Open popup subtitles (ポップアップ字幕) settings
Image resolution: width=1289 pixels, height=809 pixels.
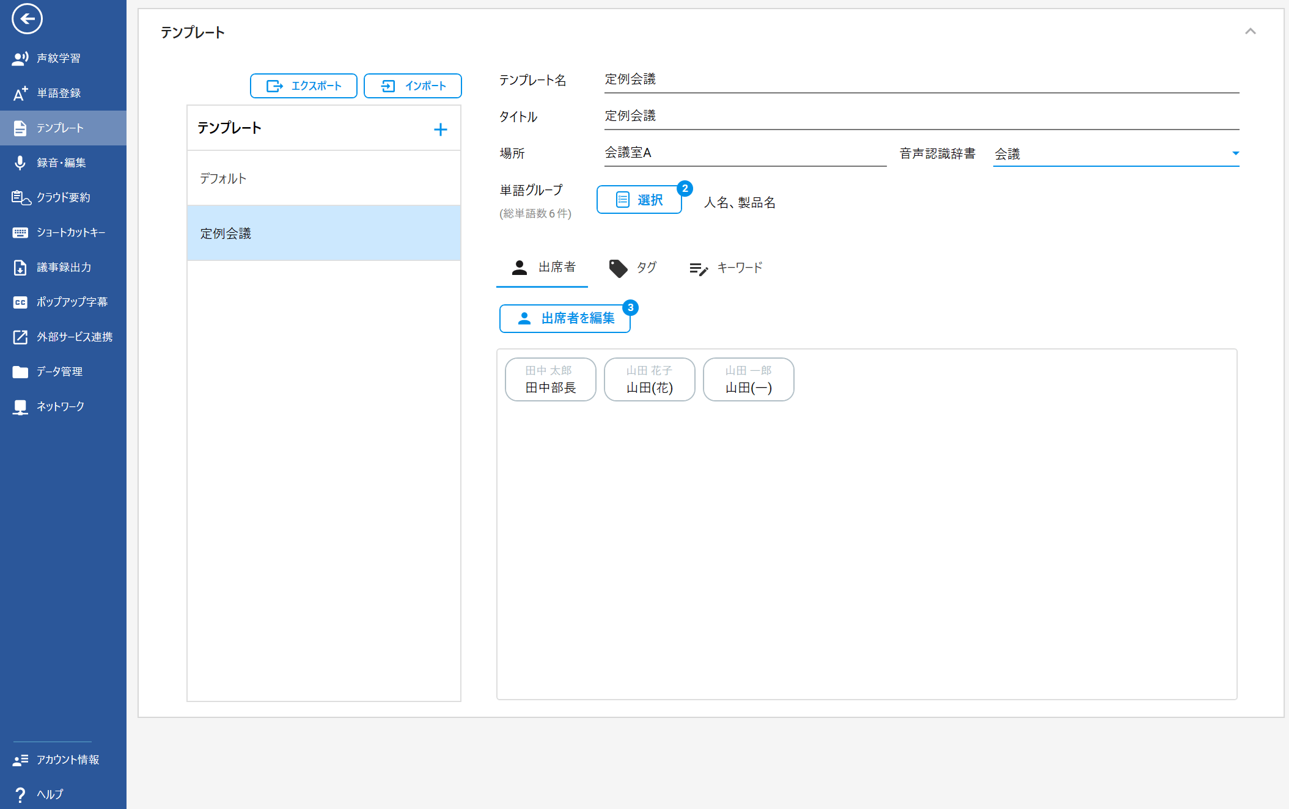[x=71, y=302]
